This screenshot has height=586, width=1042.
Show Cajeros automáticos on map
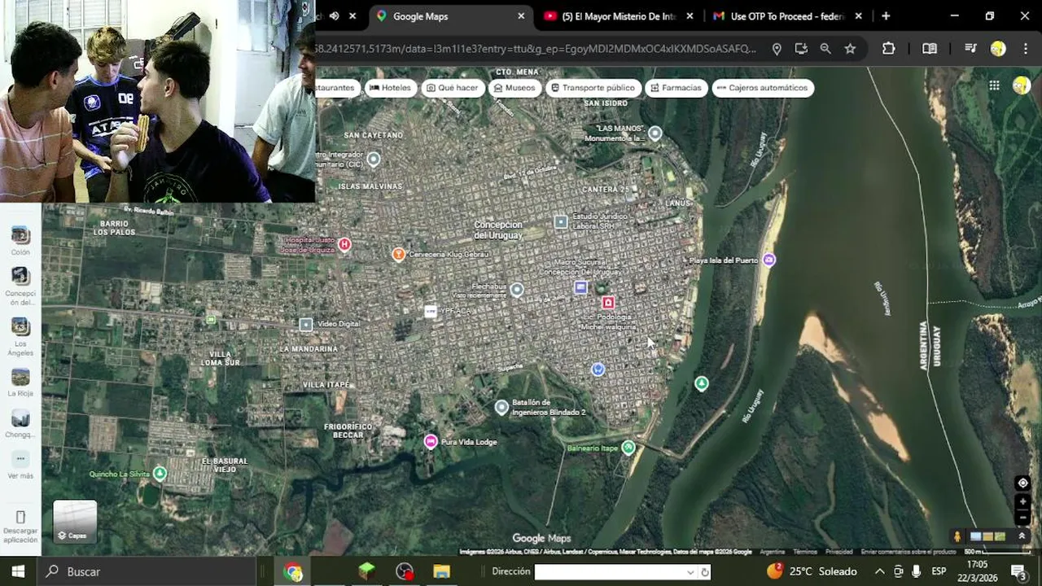(762, 88)
